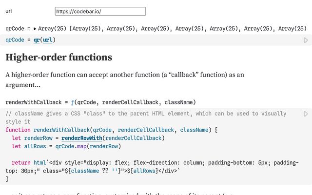
Task: Click the 'return' keyword in the code
Action: point(21,162)
